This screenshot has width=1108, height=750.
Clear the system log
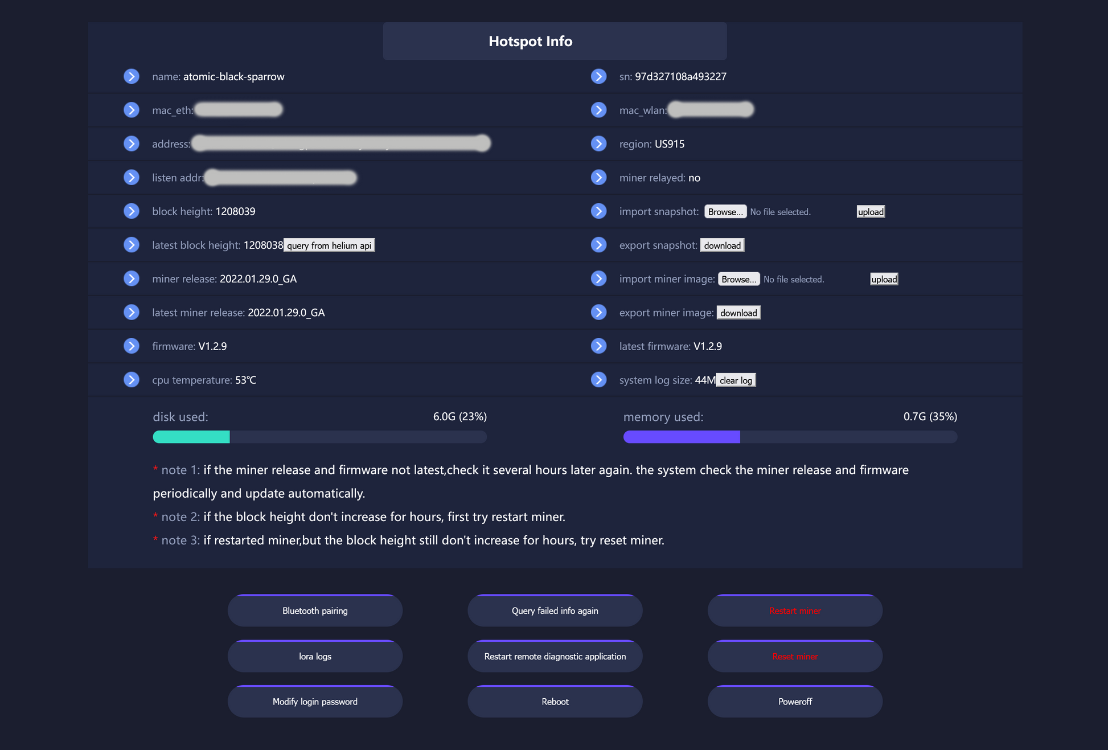point(736,380)
